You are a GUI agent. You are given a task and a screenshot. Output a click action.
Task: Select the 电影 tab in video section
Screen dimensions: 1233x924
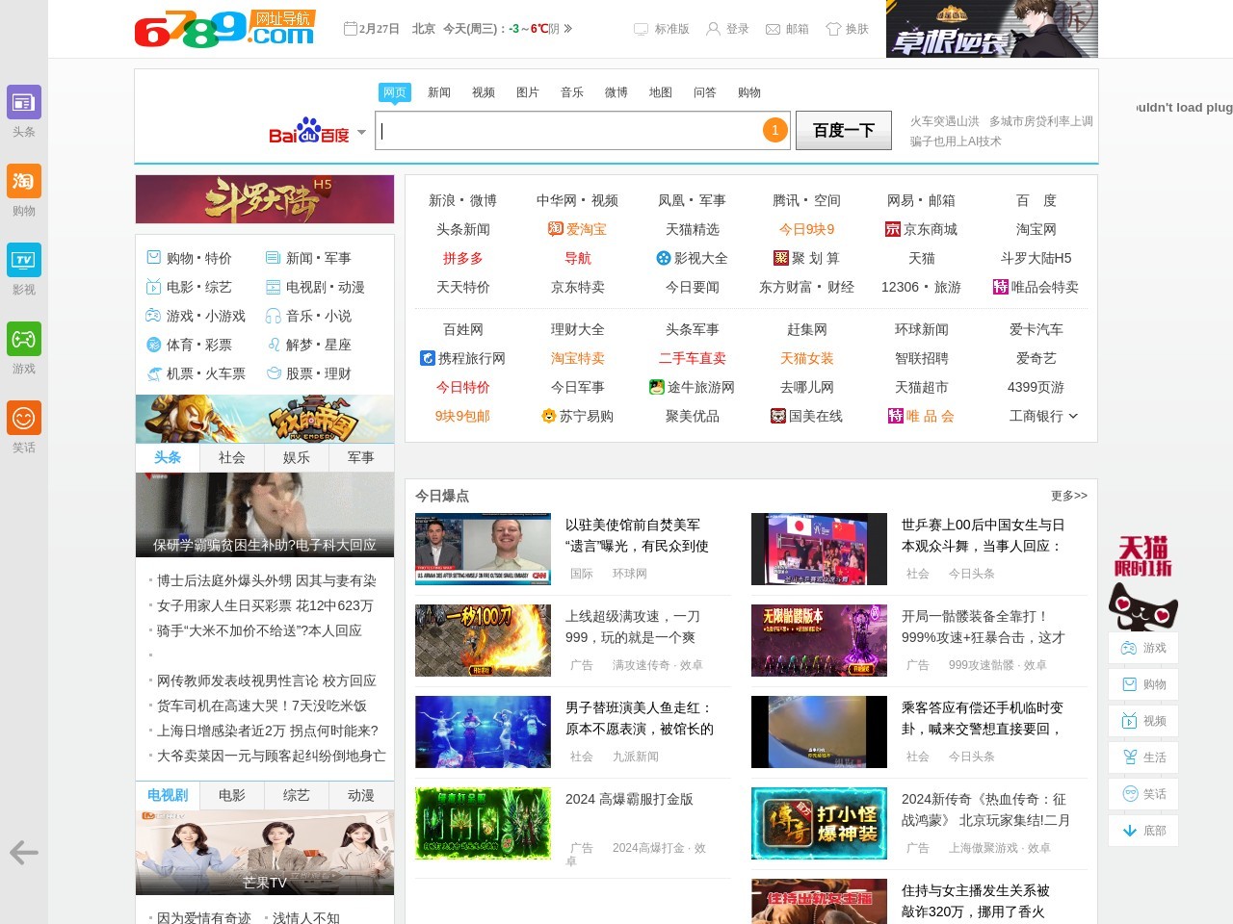click(x=232, y=795)
